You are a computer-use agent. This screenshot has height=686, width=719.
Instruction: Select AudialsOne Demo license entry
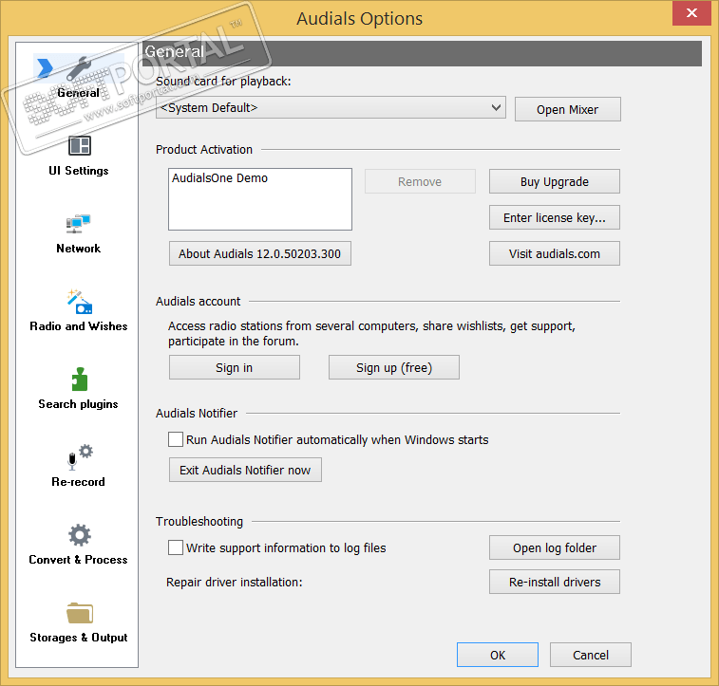click(x=219, y=177)
